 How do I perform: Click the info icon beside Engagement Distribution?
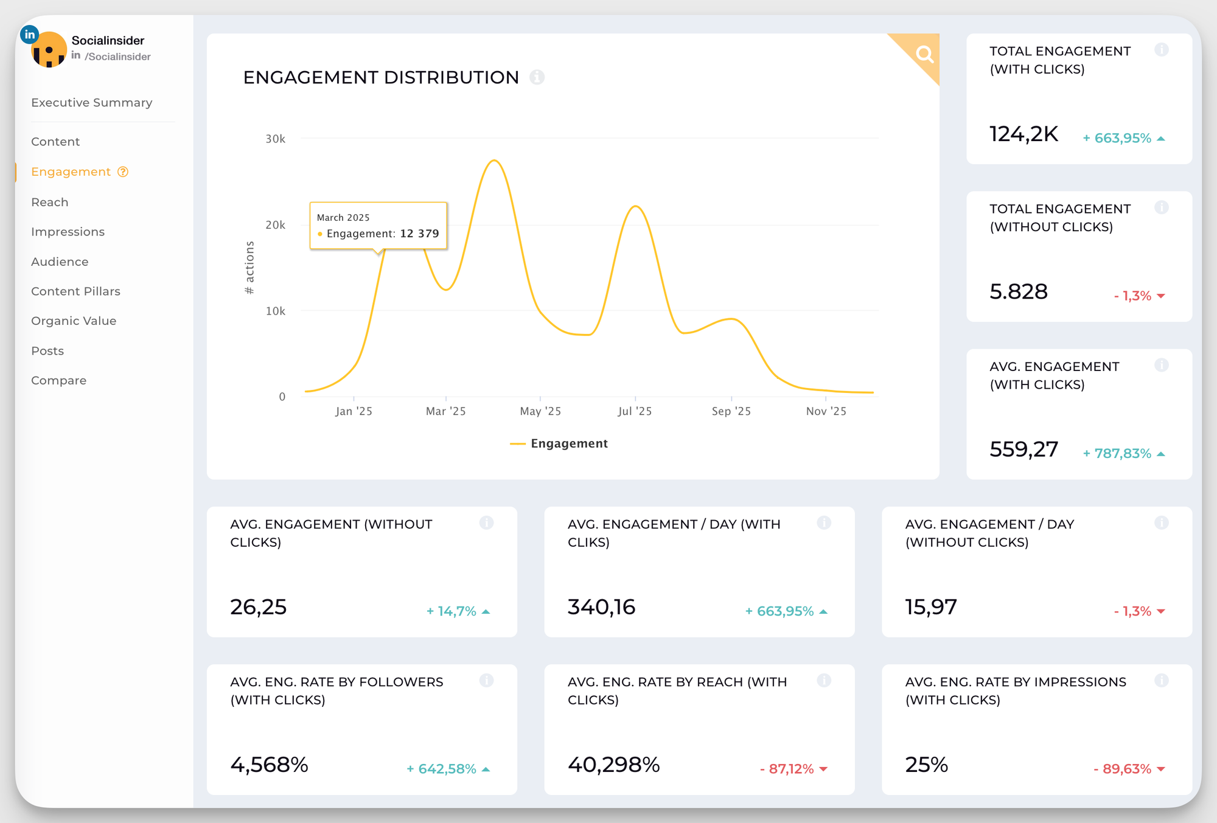pyautogui.click(x=536, y=77)
